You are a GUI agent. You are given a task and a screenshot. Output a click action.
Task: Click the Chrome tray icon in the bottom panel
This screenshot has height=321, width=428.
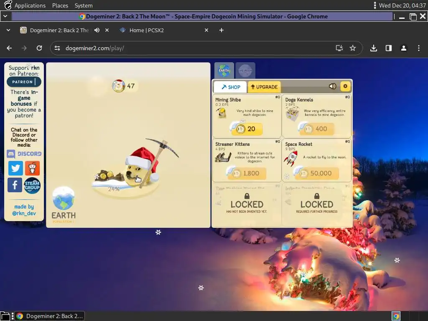396,316
